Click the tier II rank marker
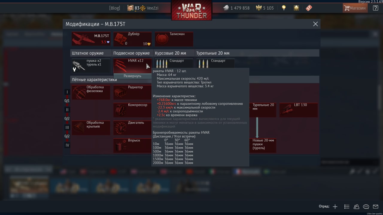The width and height of the screenshot is (383, 215). tap(67, 110)
